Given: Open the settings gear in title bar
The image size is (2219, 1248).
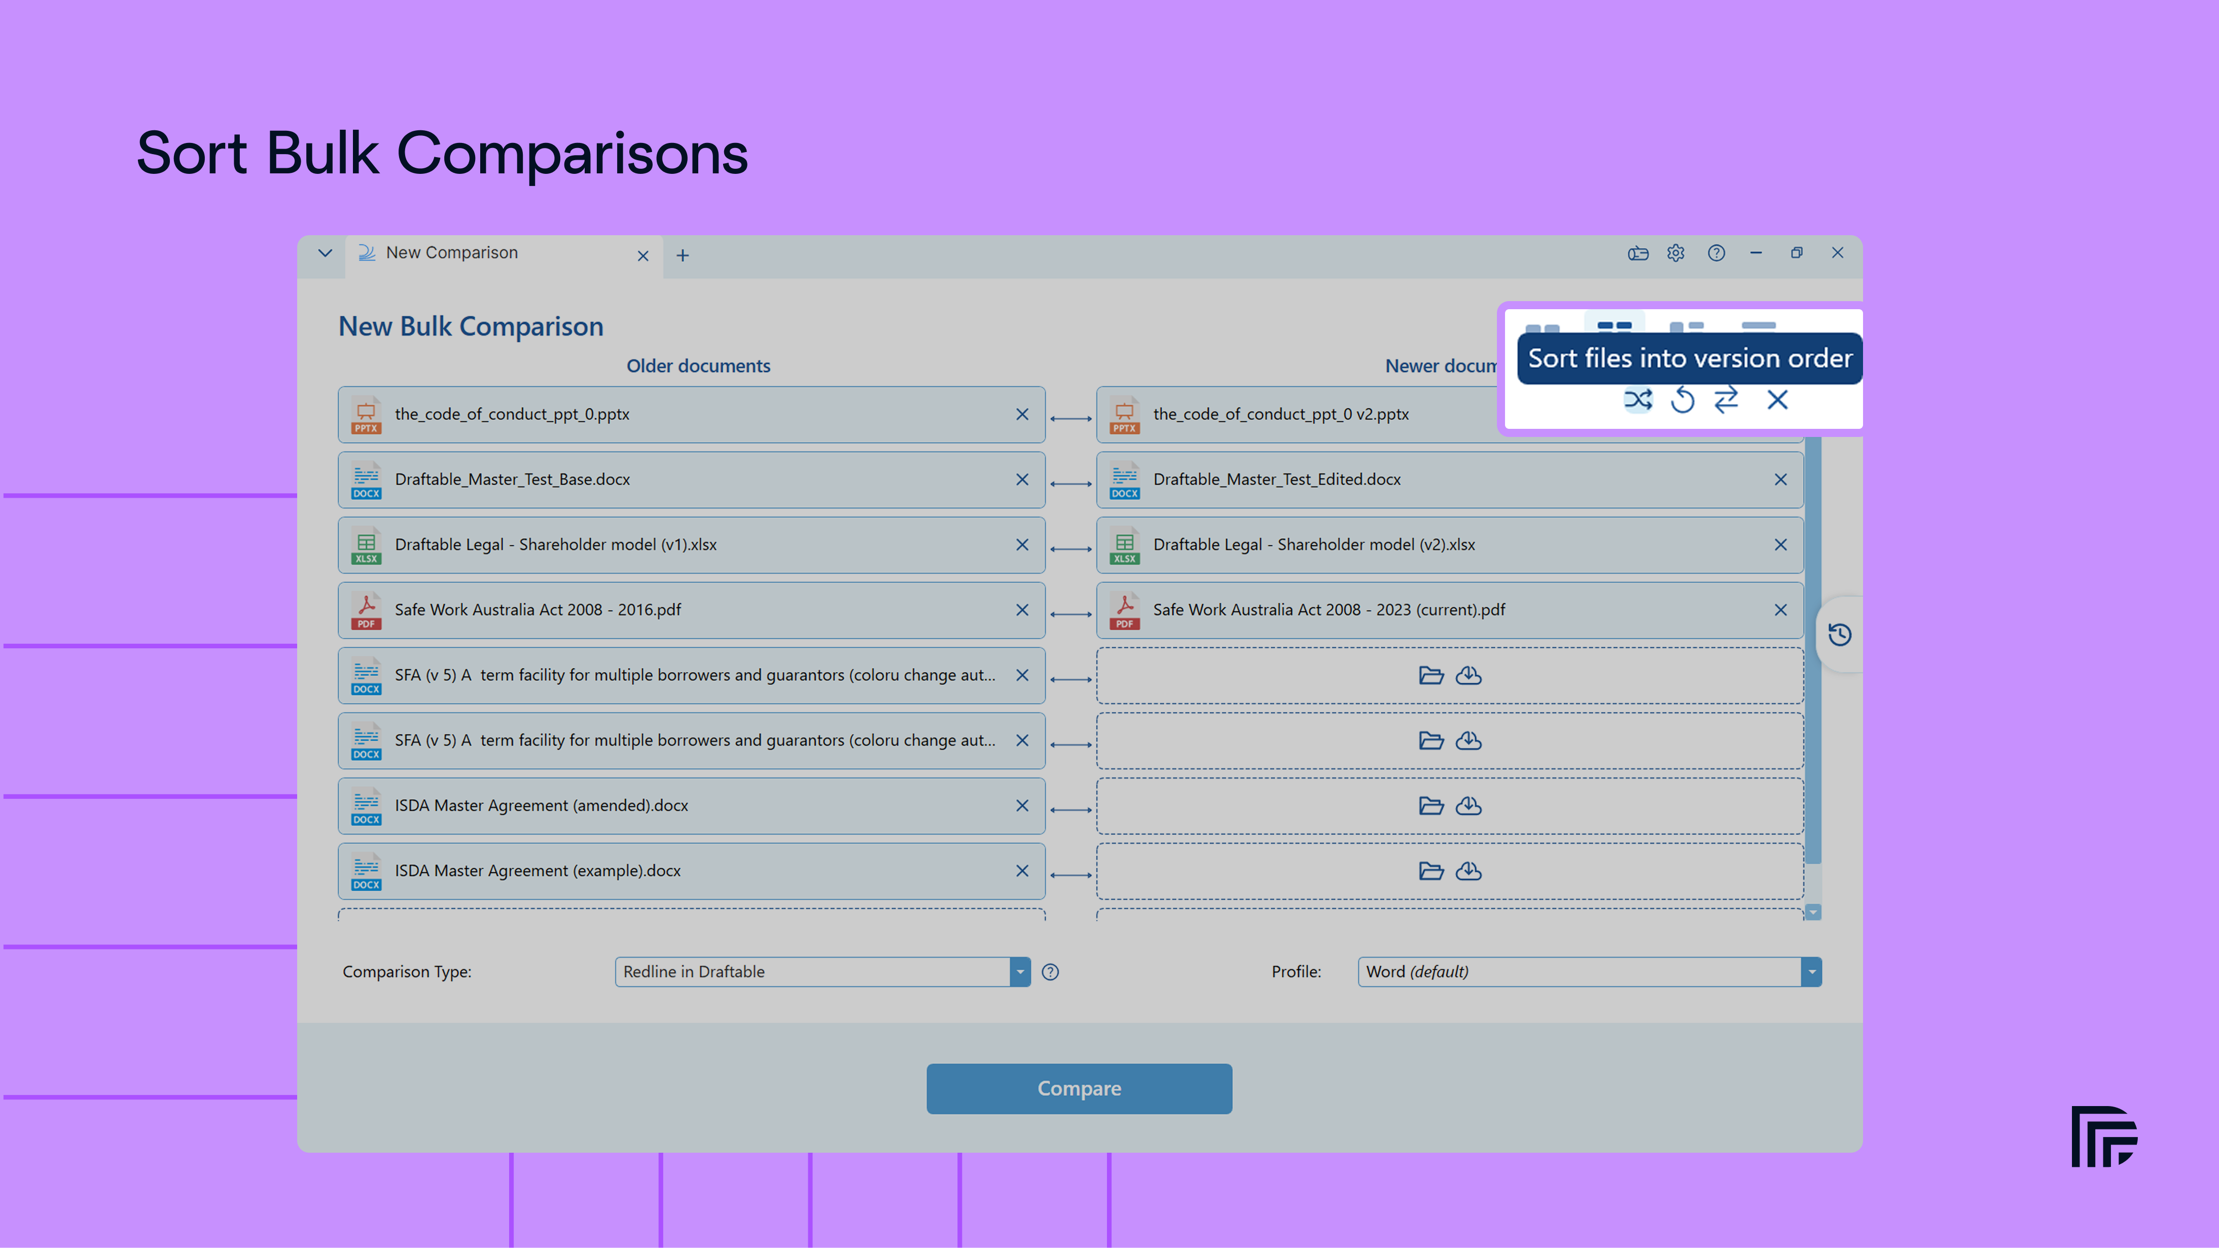Looking at the screenshot, I should 1675,252.
